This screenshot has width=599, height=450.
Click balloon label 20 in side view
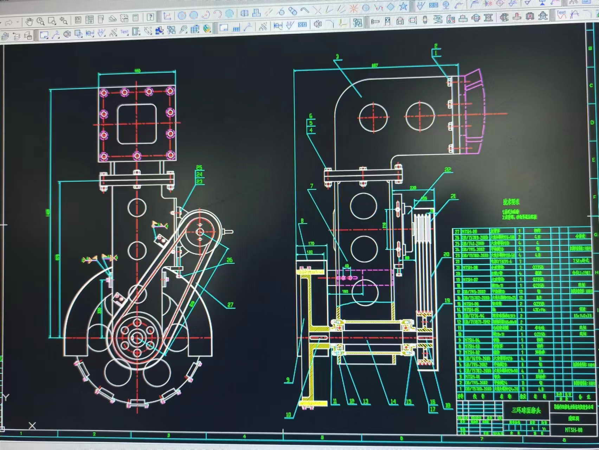[446, 254]
